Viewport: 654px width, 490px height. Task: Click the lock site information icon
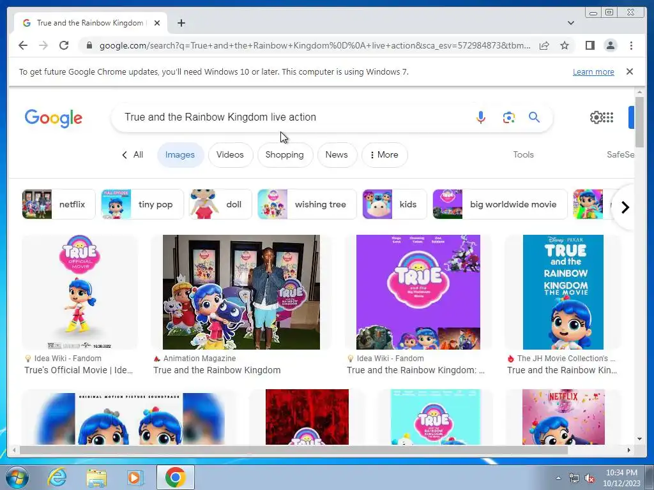tap(89, 45)
